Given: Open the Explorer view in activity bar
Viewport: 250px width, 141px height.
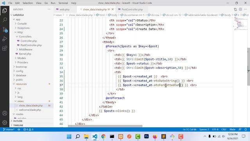Looking at the screenshot, I should (x=5, y=11).
